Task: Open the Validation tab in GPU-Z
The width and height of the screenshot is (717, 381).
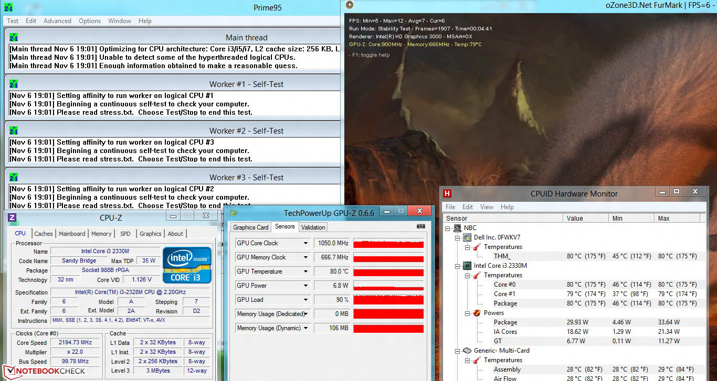Action: (313, 227)
